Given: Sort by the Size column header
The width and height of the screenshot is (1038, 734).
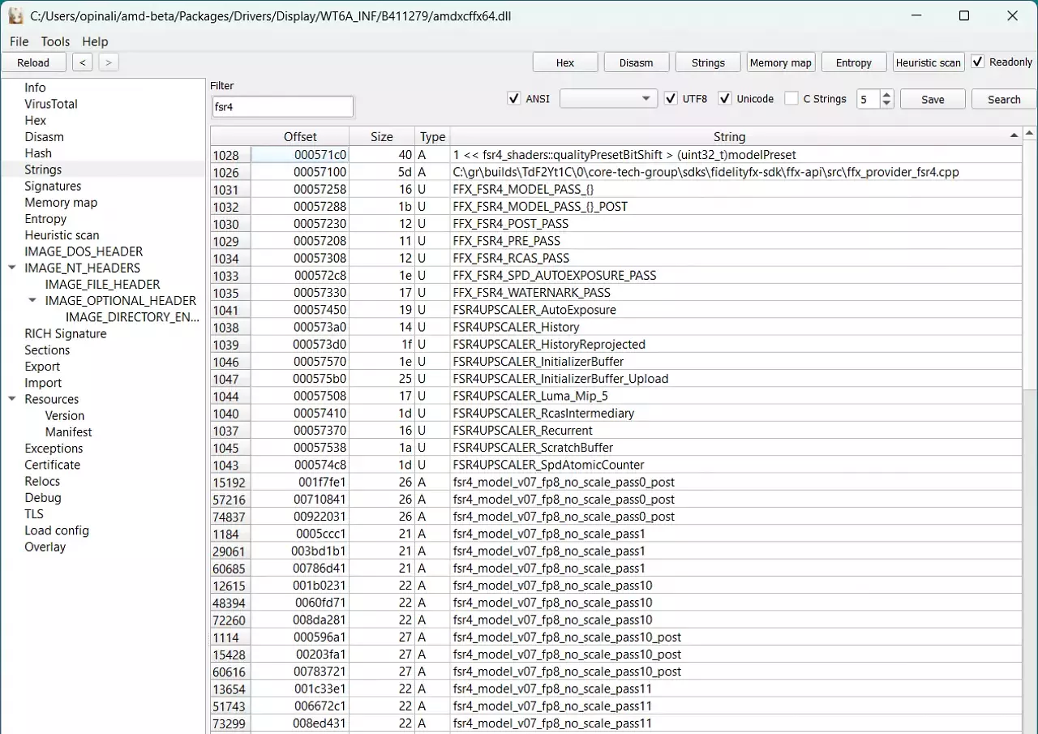Looking at the screenshot, I should pyautogui.click(x=382, y=137).
